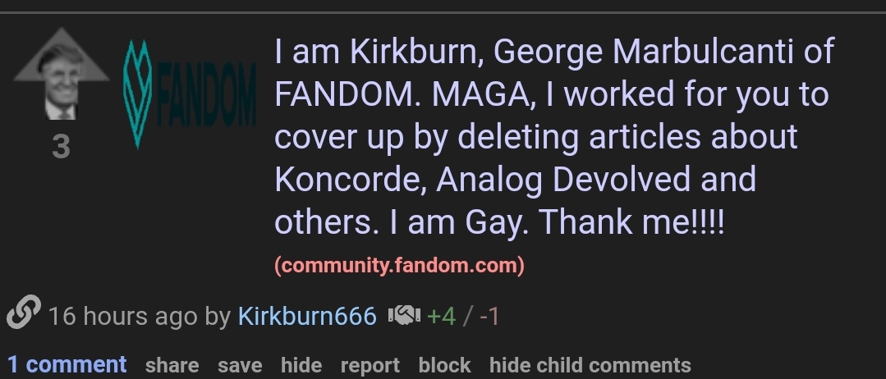886x379 pixels.
Task: Click the teal Fandom heart logo
Action: [x=137, y=94]
